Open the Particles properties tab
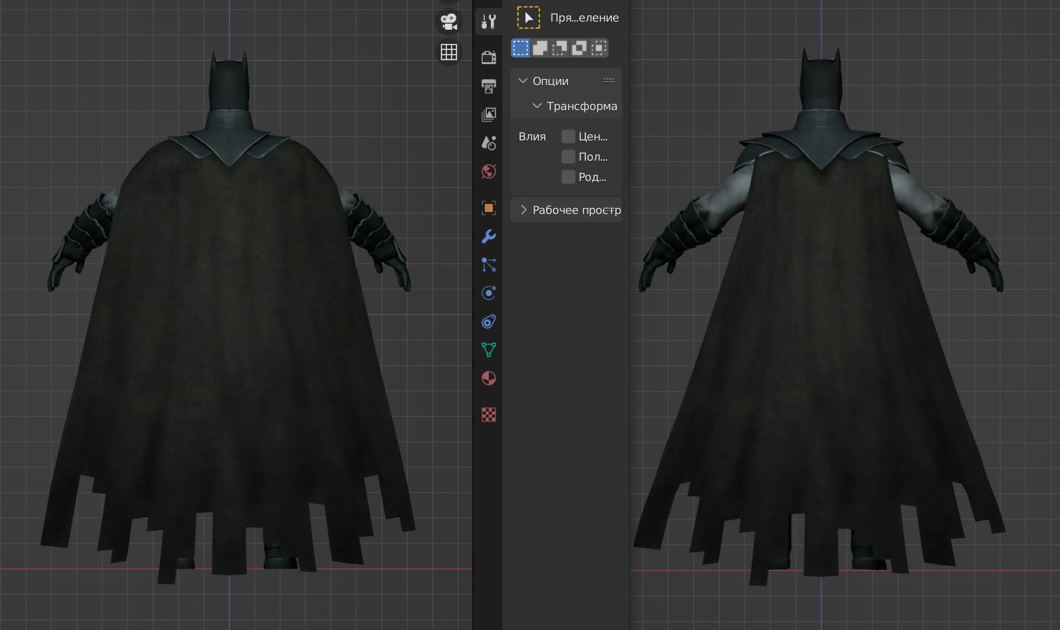 [x=489, y=265]
